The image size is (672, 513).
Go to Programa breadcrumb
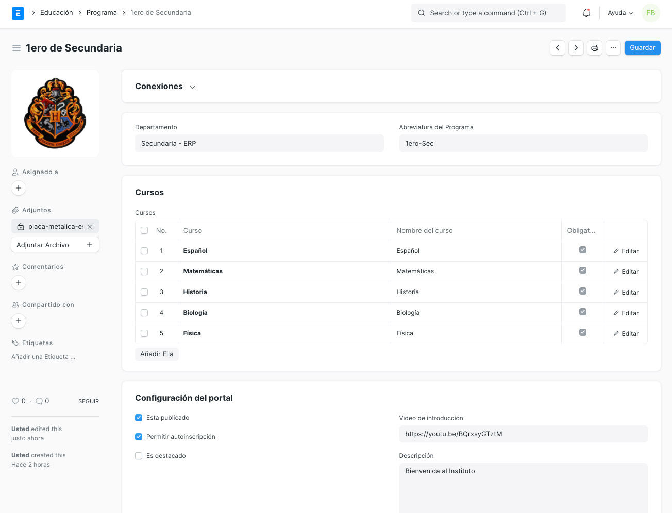[x=102, y=13]
